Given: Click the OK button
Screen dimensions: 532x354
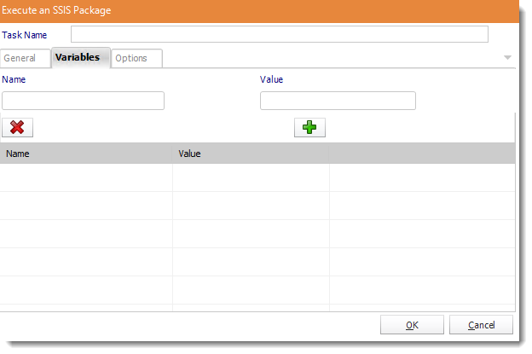Looking at the screenshot, I should [412, 325].
